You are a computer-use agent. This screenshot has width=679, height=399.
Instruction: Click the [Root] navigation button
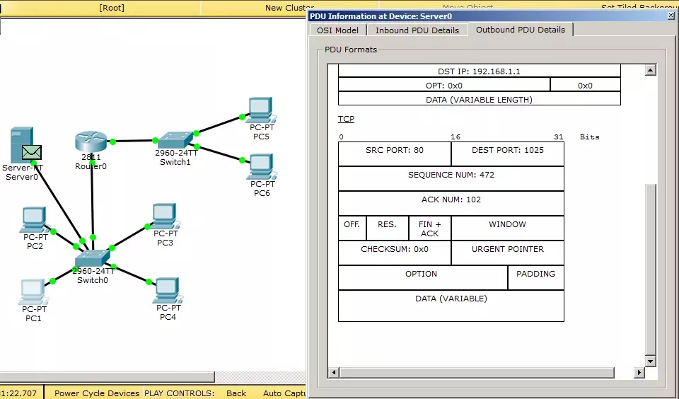[111, 8]
